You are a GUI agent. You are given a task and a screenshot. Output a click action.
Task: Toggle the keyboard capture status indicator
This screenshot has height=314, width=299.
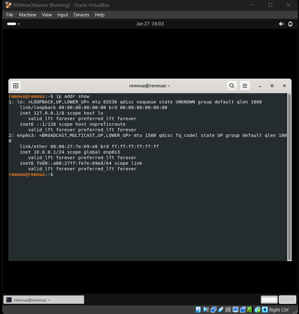pyautogui.click(x=265, y=310)
